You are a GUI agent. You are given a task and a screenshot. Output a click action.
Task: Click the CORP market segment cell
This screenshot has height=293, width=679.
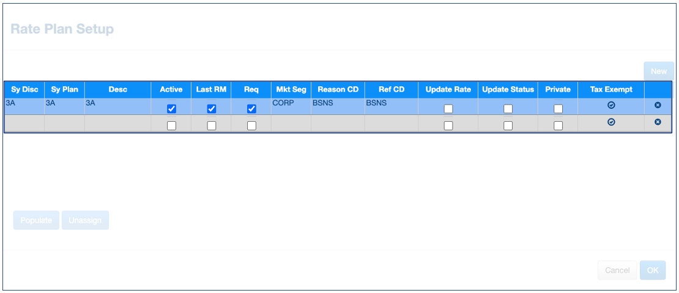click(x=291, y=106)
